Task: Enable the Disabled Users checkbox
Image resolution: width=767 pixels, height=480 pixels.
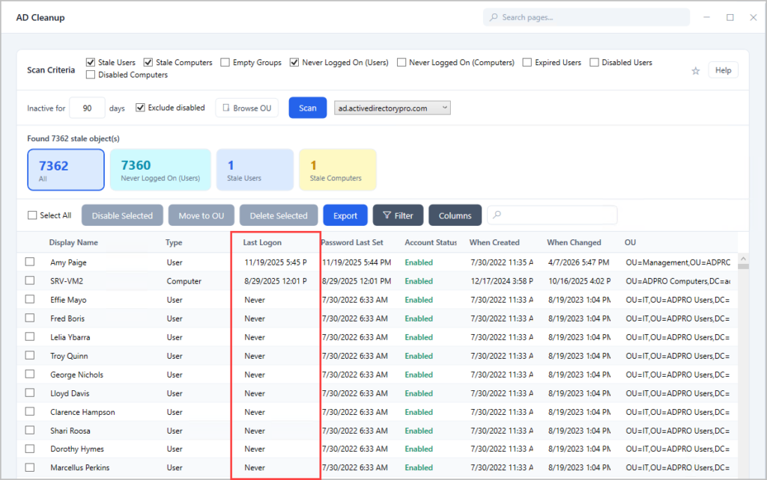Action: click(594, 62)
